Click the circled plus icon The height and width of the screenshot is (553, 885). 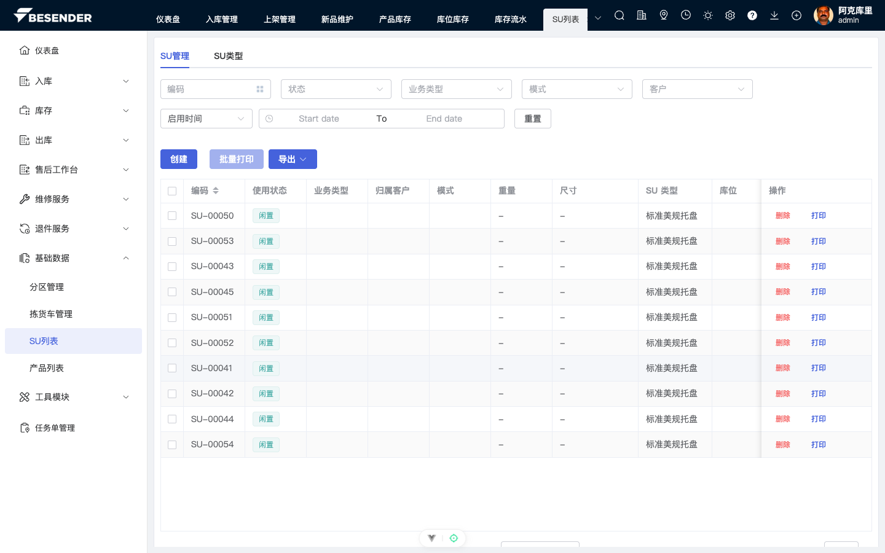(796, 15)
